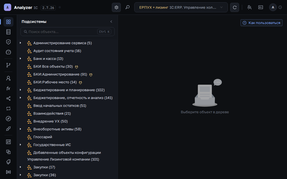Expand the Внеоборотные активы (58) node
The height and width of the screenshot is (179, 287).
20,129
